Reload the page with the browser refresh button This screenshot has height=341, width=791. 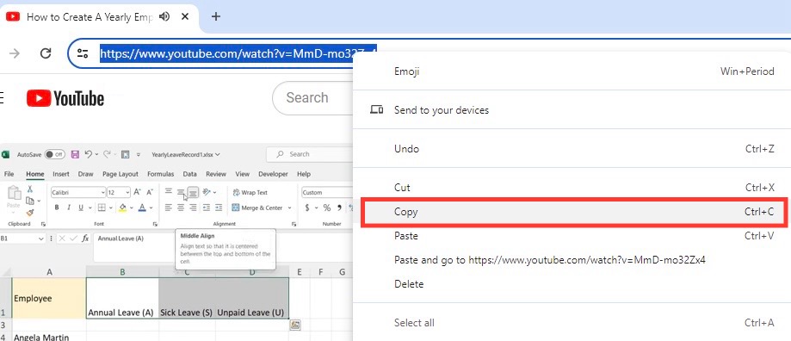(x=46, y=53)
